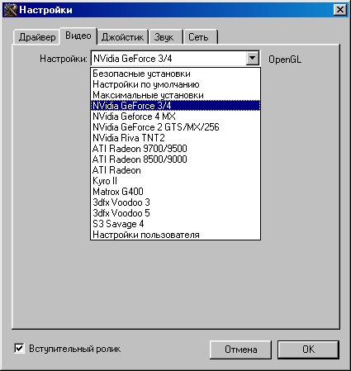
Task: Click the application icon in title bar
Action: [x=11, y=10]
